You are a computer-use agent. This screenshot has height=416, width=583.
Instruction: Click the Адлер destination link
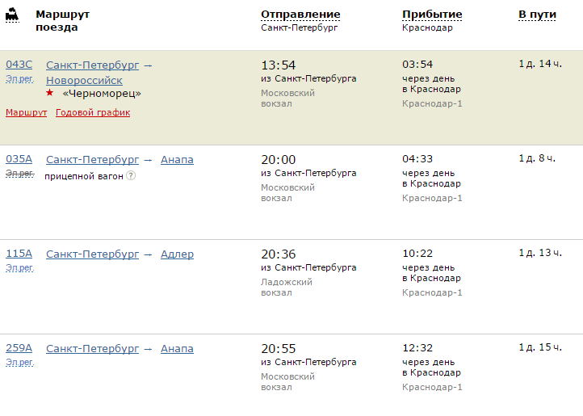177,254
